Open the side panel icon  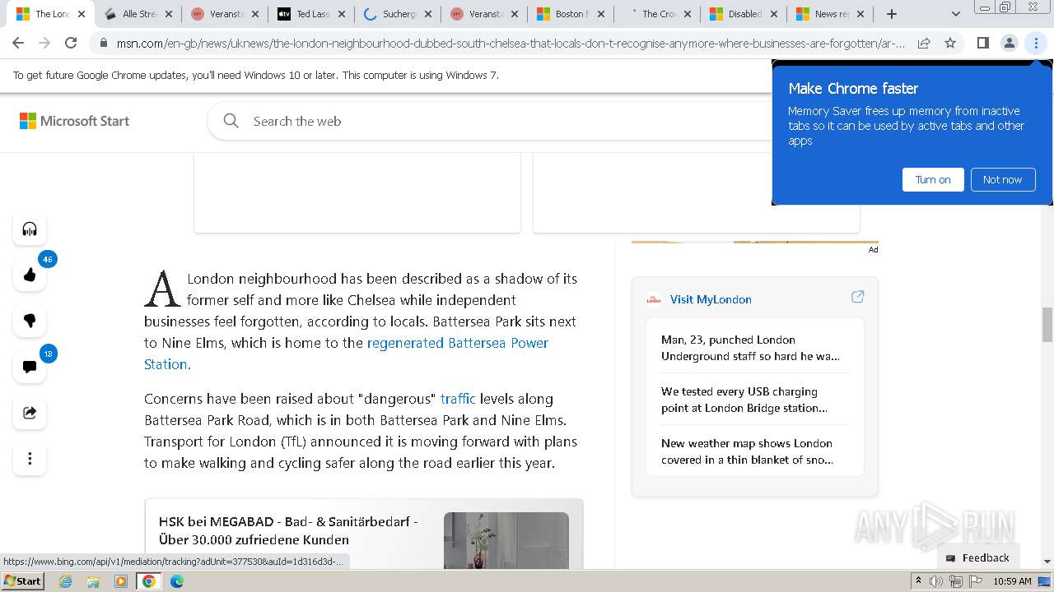[982, 43]
